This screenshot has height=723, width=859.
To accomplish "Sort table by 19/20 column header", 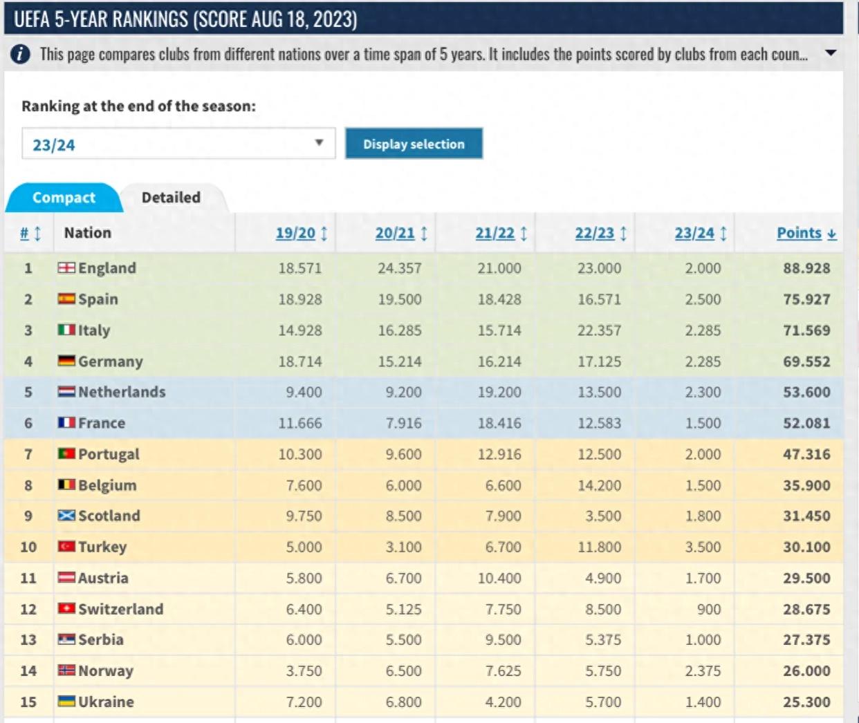I will pos(295,234).
